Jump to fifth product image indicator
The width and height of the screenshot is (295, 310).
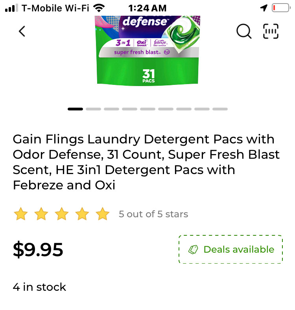tap(148, 109)
